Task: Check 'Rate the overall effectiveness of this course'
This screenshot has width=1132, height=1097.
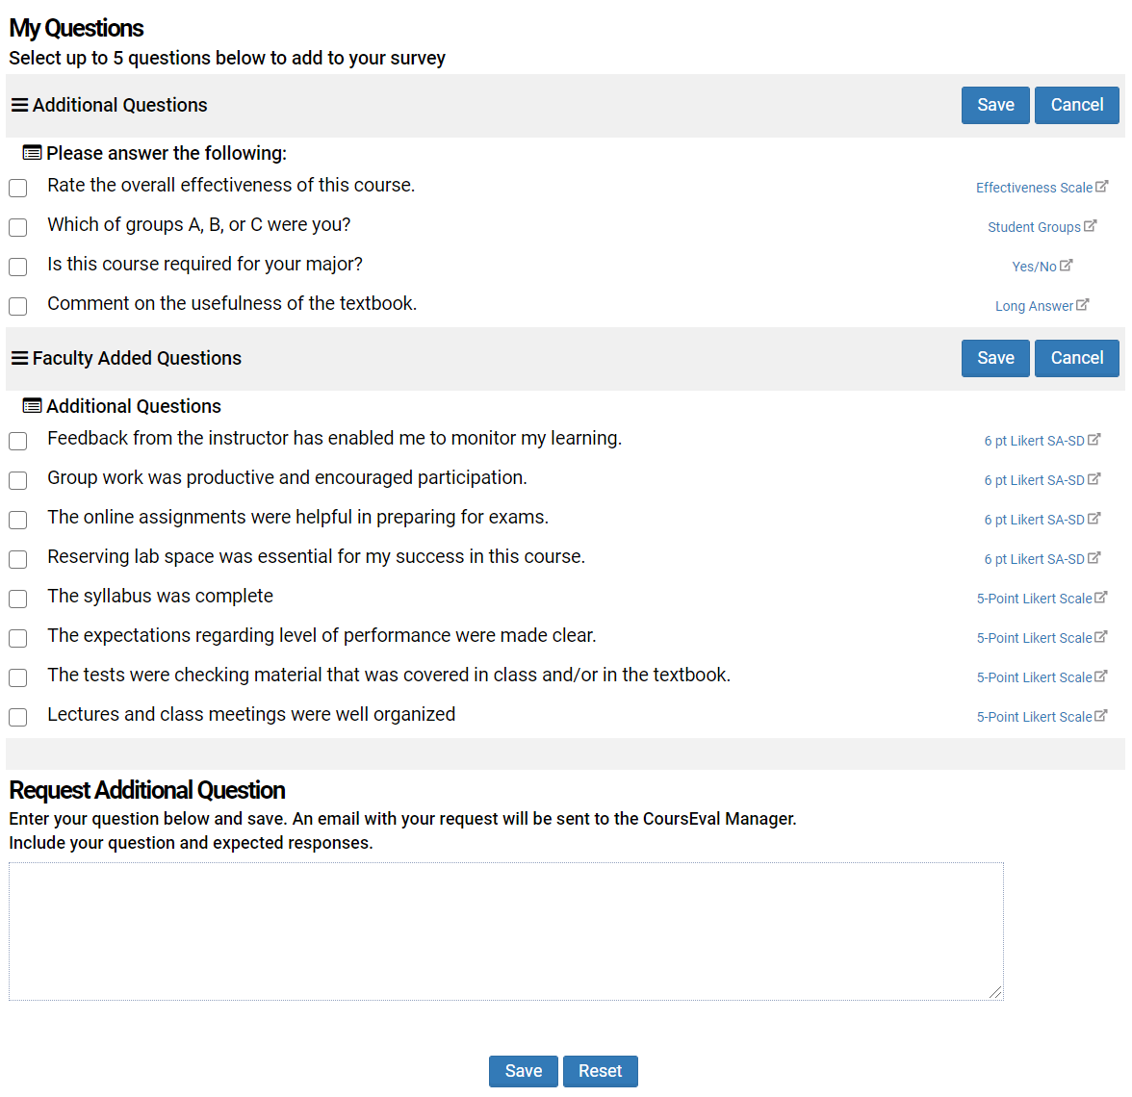Action: click(x=18, y=188)
